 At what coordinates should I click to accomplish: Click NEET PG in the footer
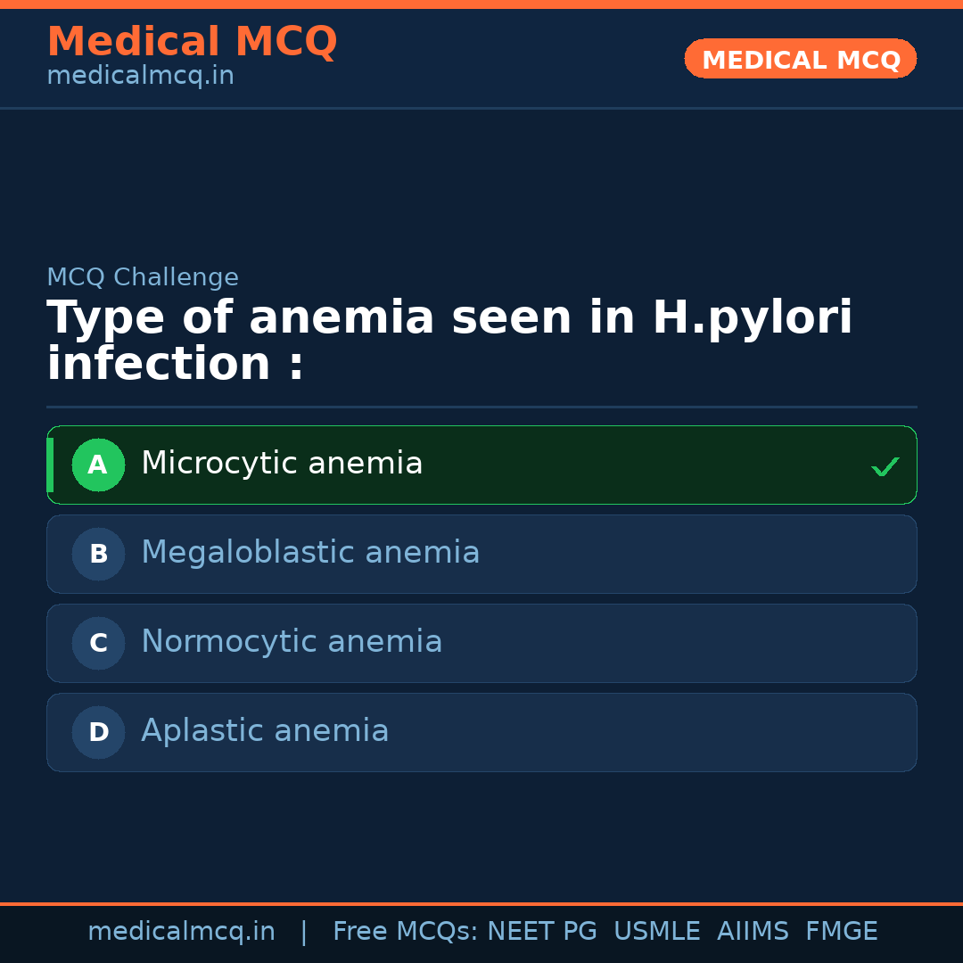(x=542, y=932)
